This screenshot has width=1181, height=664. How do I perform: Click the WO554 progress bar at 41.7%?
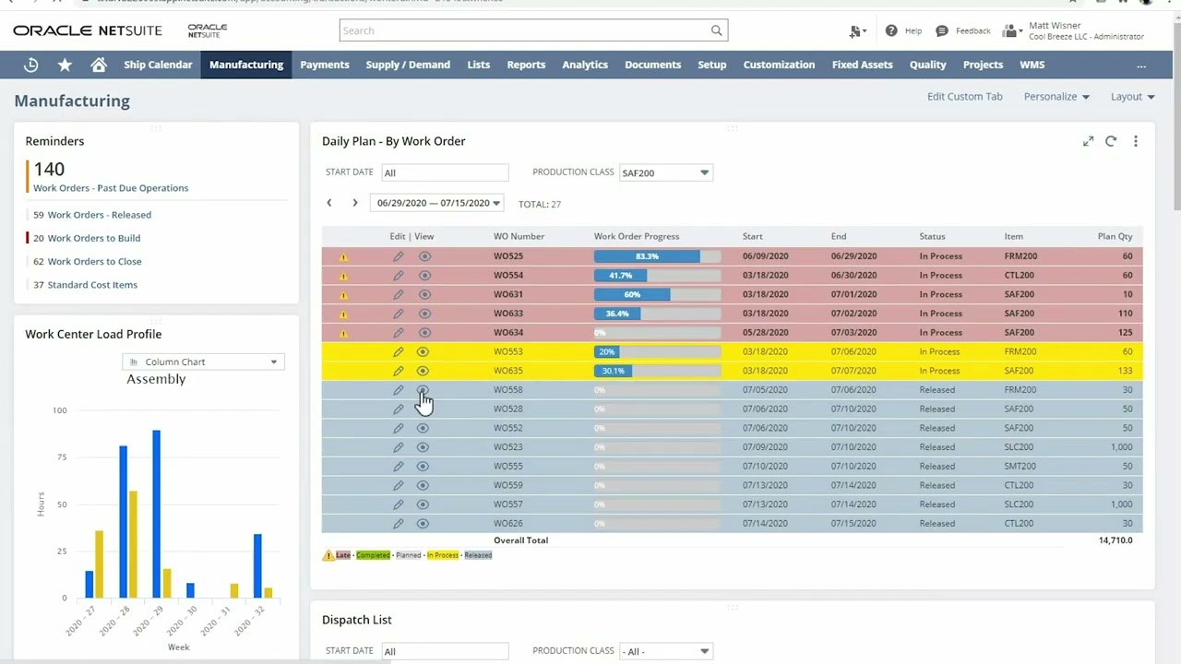(657, 275)
